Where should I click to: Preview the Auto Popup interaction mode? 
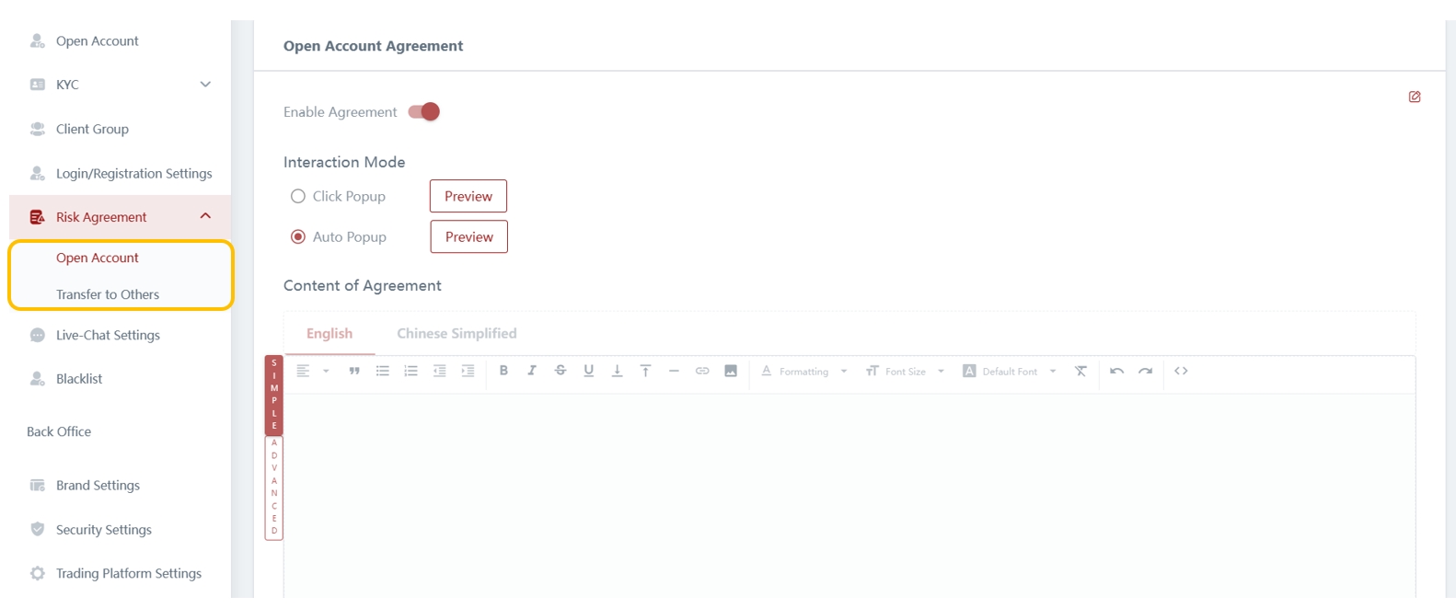[469, 237]
